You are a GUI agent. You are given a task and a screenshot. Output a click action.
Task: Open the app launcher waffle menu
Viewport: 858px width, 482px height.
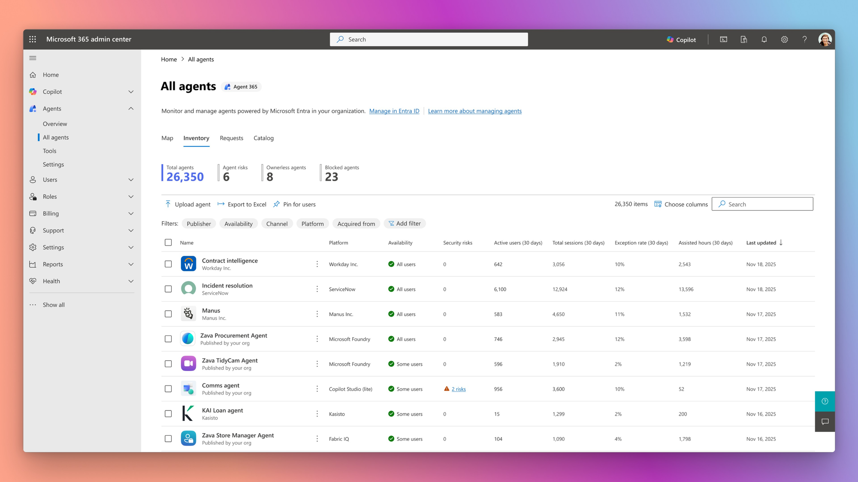tap(32, 39)
